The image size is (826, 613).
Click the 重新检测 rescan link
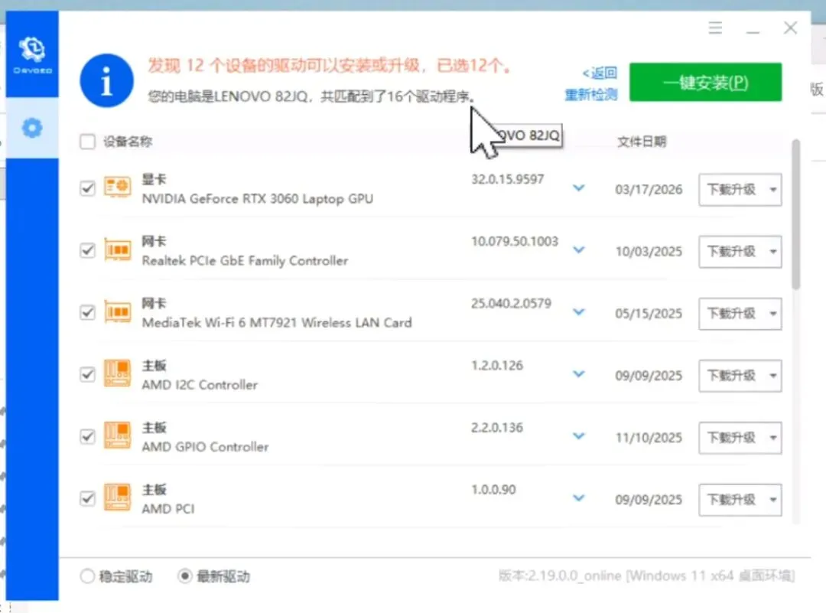point(591,95)
